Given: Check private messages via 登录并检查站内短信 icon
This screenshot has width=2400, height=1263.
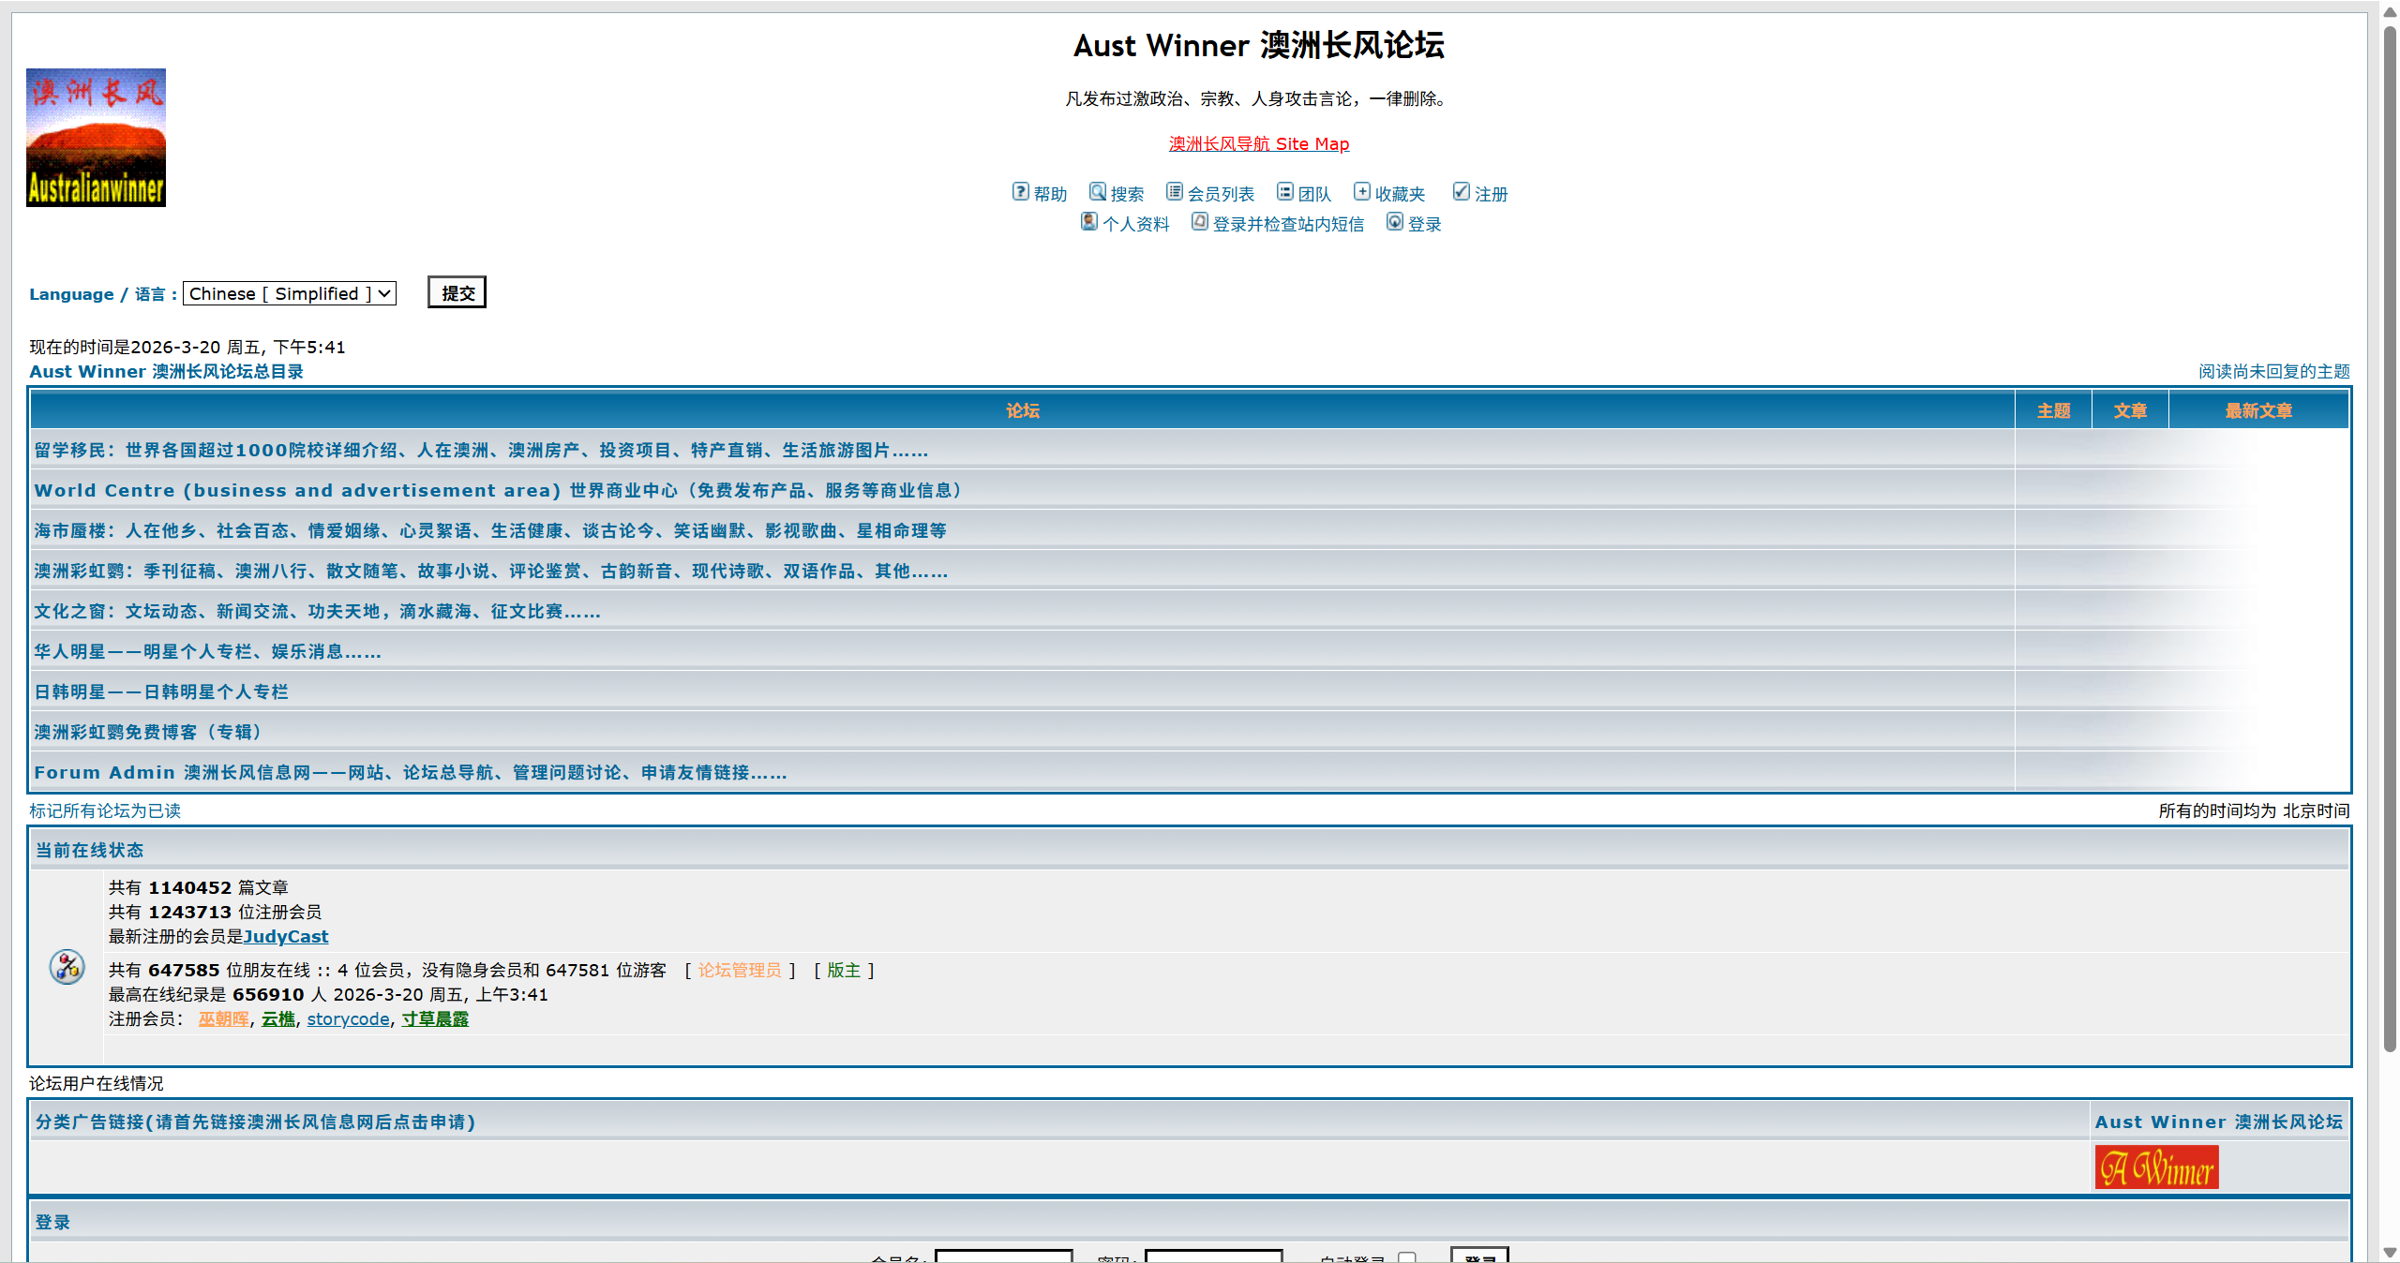Looking at the screenshot, I should 1200,222.
